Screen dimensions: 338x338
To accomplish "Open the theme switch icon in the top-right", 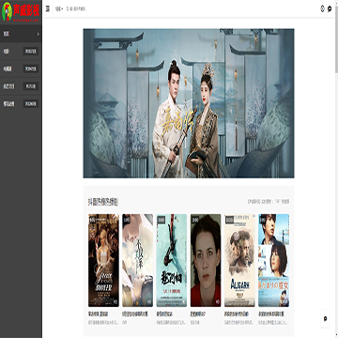I will click(x=322, y=8).
